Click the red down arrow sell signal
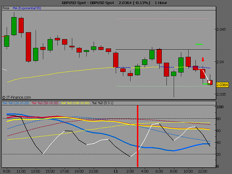Image resolution: width=232 pixels, height=174 pixels. (x=203, y=60)
